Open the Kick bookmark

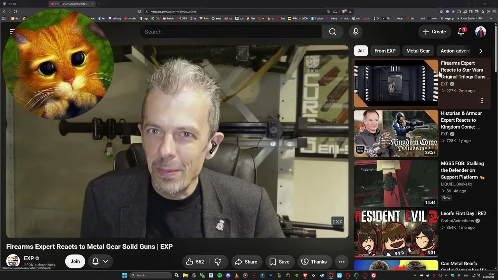coord(156,18)
